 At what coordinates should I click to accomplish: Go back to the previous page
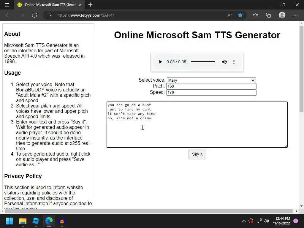pos(8,15)
